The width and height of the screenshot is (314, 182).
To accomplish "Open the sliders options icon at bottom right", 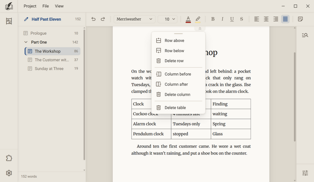I will 305,173.
